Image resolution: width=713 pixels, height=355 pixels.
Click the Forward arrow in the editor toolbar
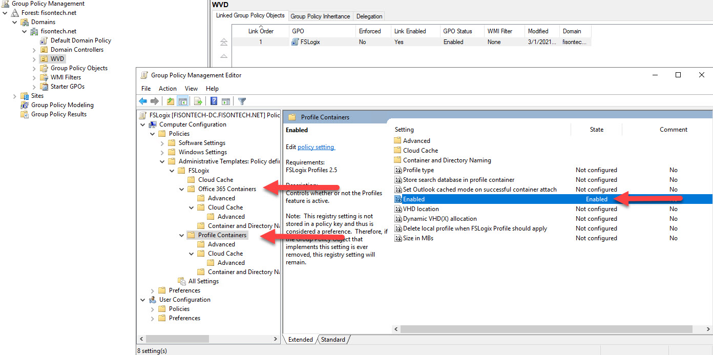coord(154,101)
